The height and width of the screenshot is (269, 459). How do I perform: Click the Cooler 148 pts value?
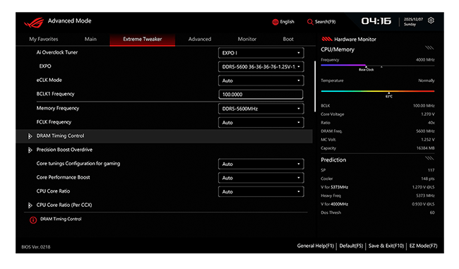[x=428, y=179]
